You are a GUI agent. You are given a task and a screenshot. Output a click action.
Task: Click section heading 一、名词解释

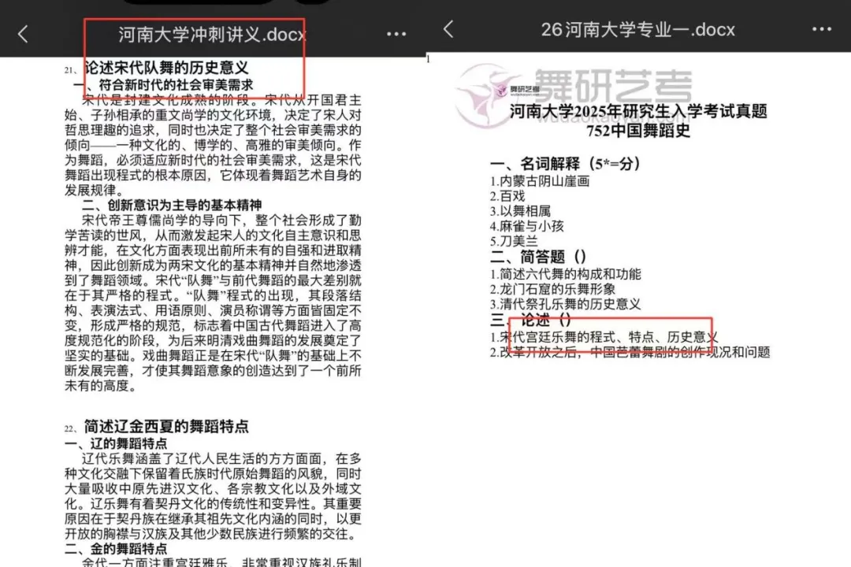click(565, 163)
